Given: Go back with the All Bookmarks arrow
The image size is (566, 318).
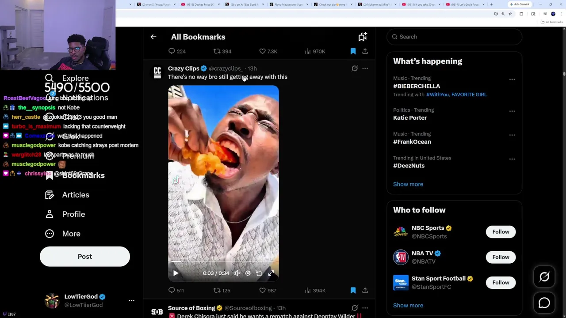Looking at the screenshot, I should click(x=153, y=37).
